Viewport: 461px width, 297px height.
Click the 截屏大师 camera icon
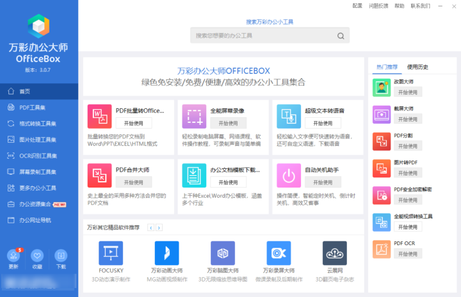(382, 115)
